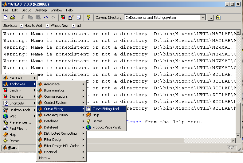Click the OVR status bar indicator
Viewport: 243px width, 163px height.
pyautogui.click(x=231, y=148)
